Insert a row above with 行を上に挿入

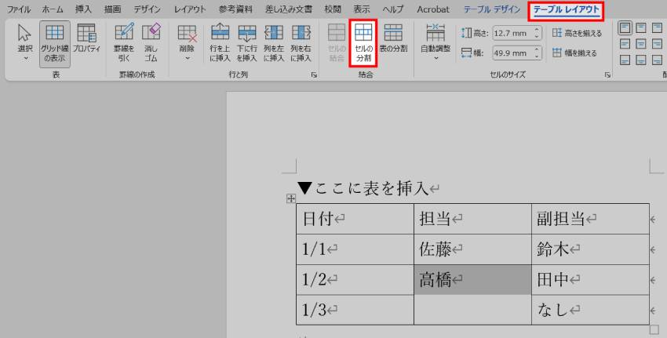[x=219, y=42]
